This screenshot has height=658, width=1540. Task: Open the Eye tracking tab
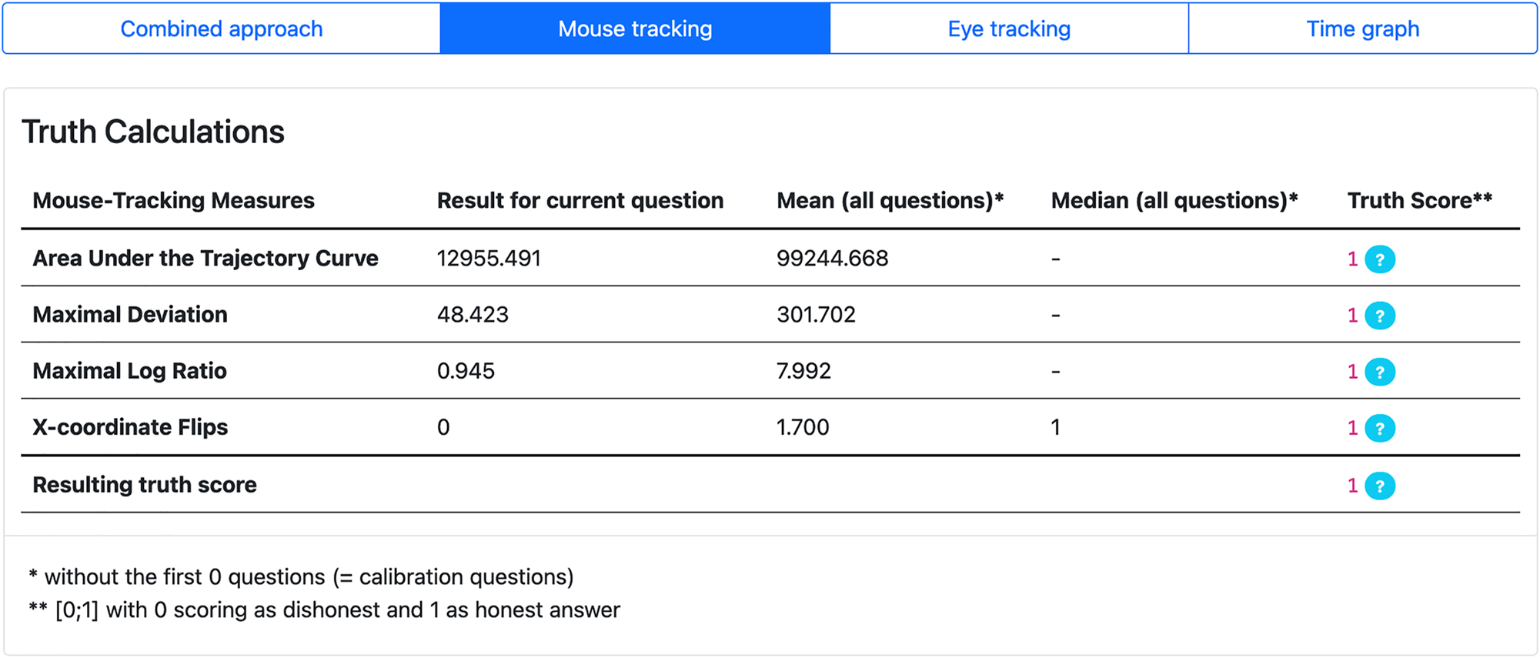pos(1009,29)
